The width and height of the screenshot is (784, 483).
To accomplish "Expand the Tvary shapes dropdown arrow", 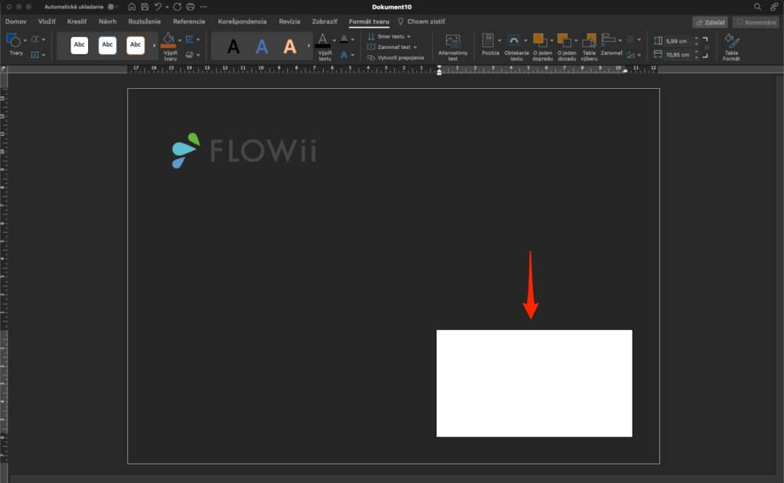I will click(25, 40).
